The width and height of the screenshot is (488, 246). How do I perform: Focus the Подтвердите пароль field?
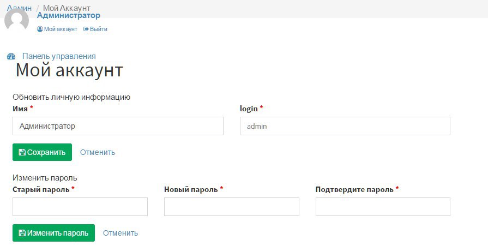point(383,206)
